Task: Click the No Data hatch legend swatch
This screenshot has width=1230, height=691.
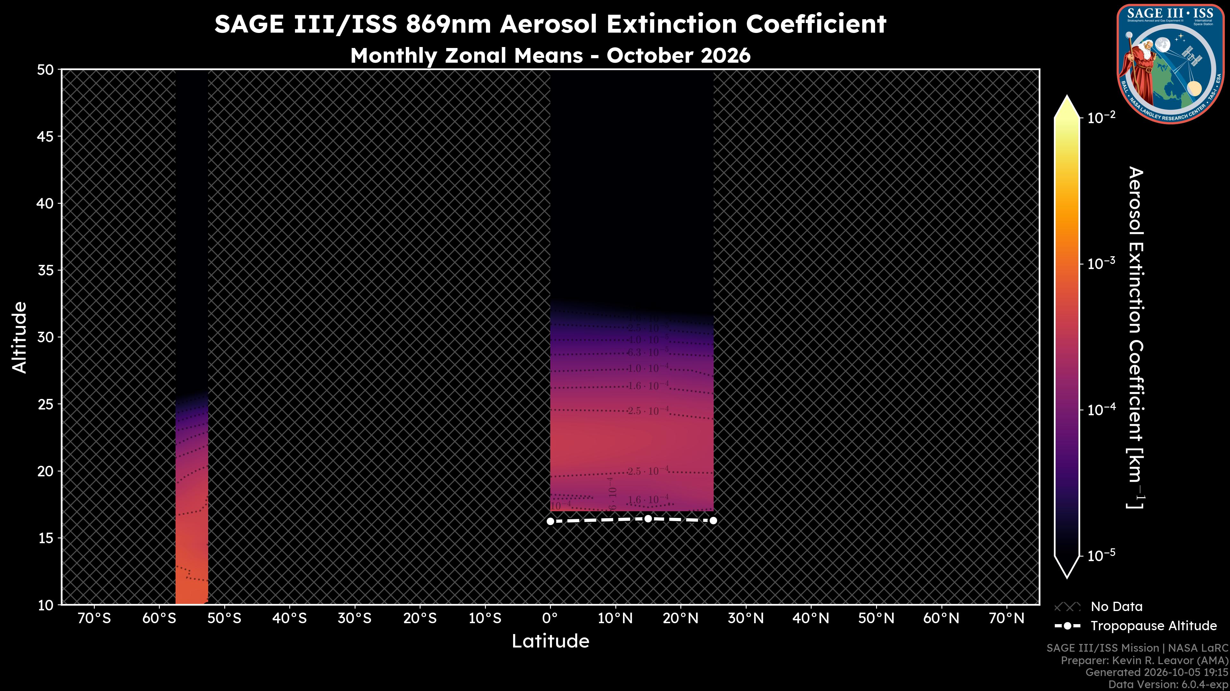Action: pyautogui.click(x=1067, y=607)
